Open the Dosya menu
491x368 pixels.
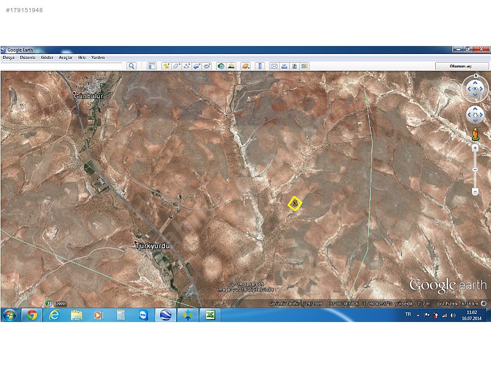(9, 58)
